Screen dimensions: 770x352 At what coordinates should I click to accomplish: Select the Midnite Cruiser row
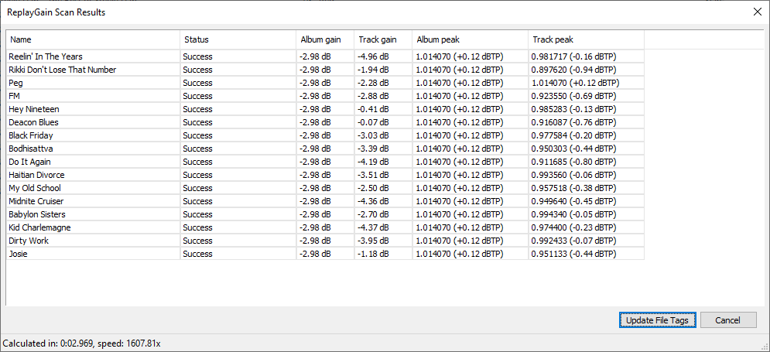point(325,201)
